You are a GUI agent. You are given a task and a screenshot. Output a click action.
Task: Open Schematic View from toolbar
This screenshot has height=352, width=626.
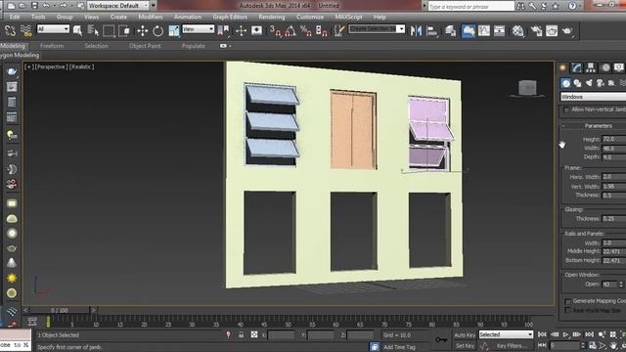tap(500, 30)
